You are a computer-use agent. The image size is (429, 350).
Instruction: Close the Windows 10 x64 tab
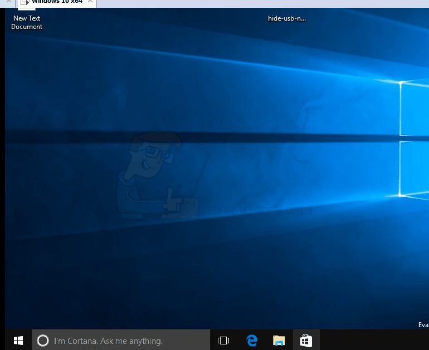91,2
